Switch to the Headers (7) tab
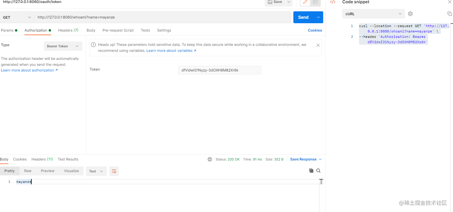This screenshot has height=212, width=453. tap(68, 30)
